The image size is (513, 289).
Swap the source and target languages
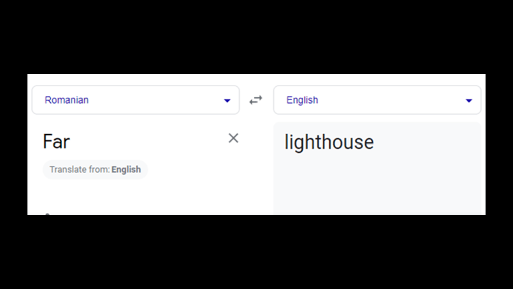pos(256,100)
